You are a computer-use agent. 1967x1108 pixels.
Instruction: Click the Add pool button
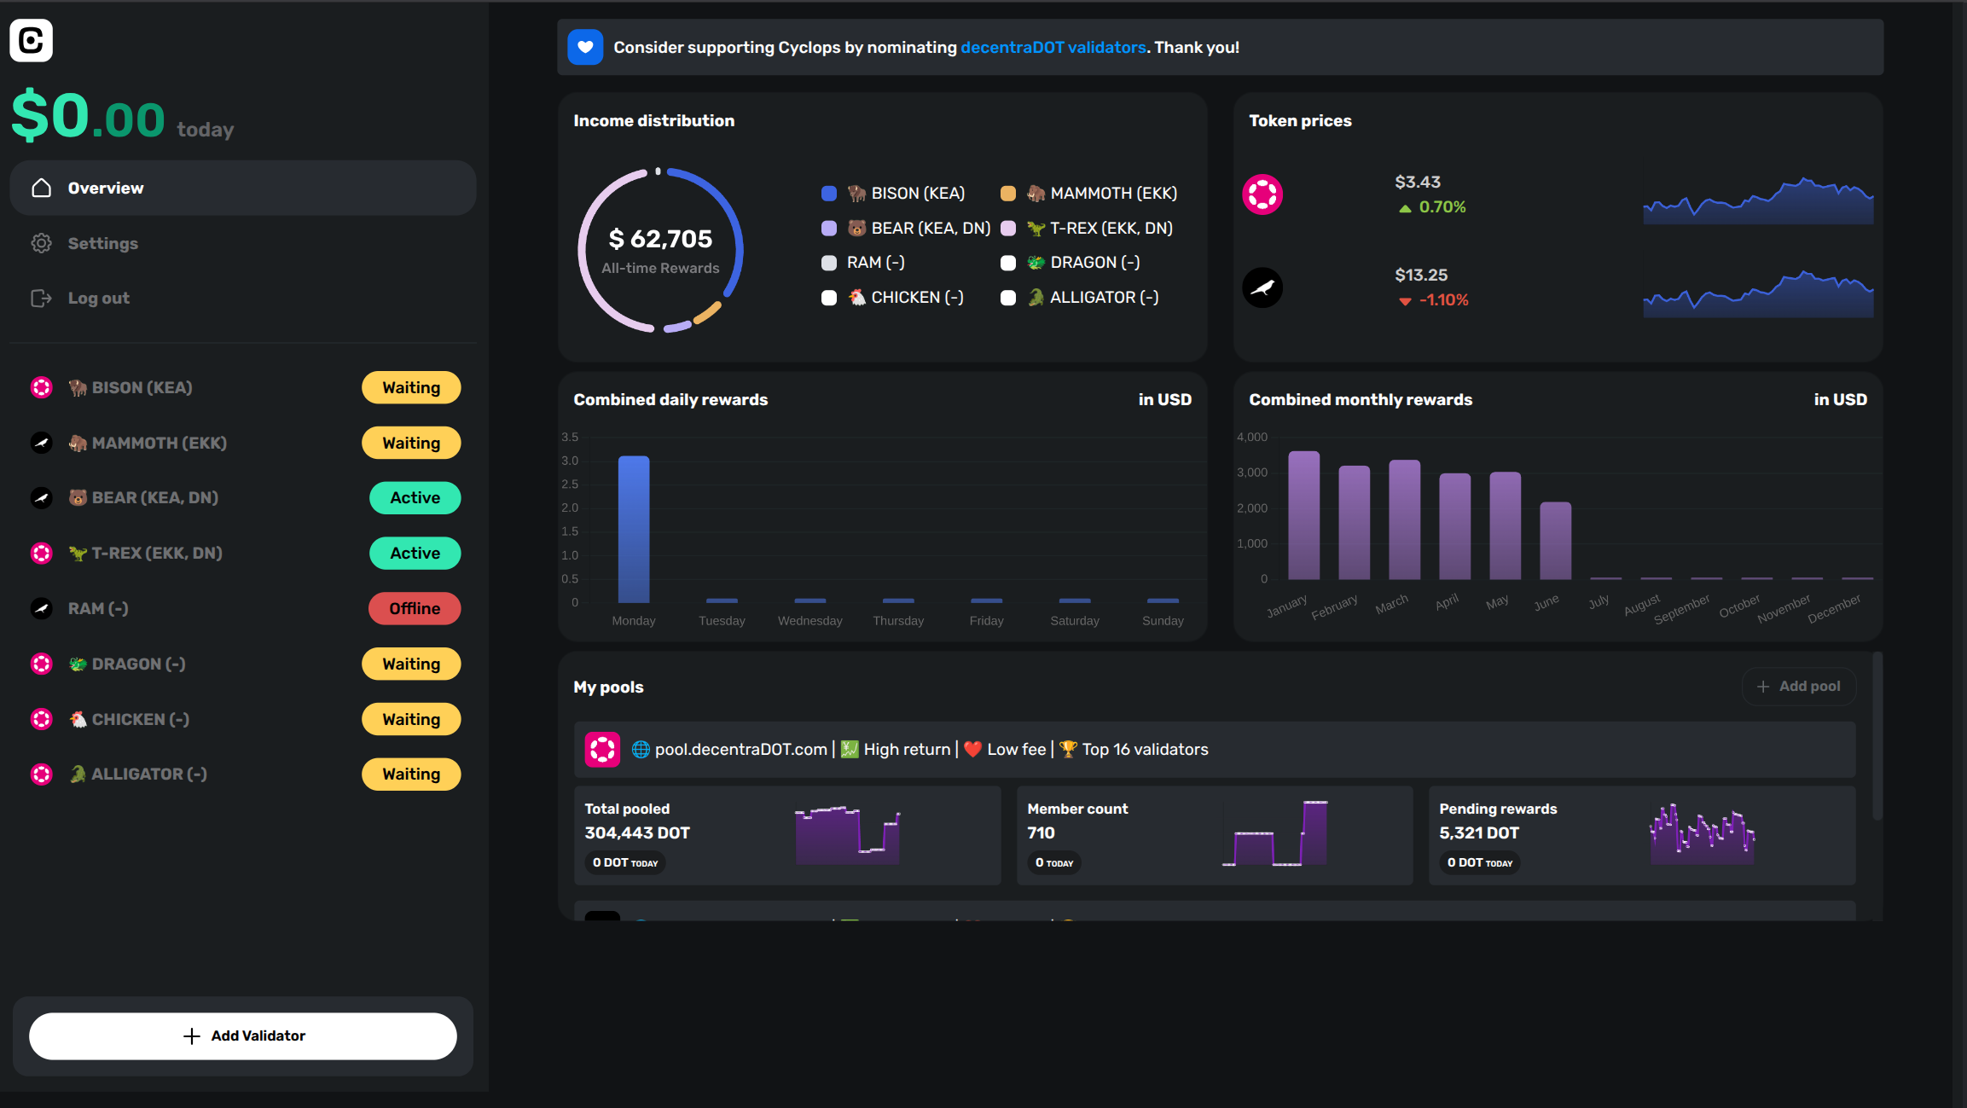click(x=1799, y=687)
